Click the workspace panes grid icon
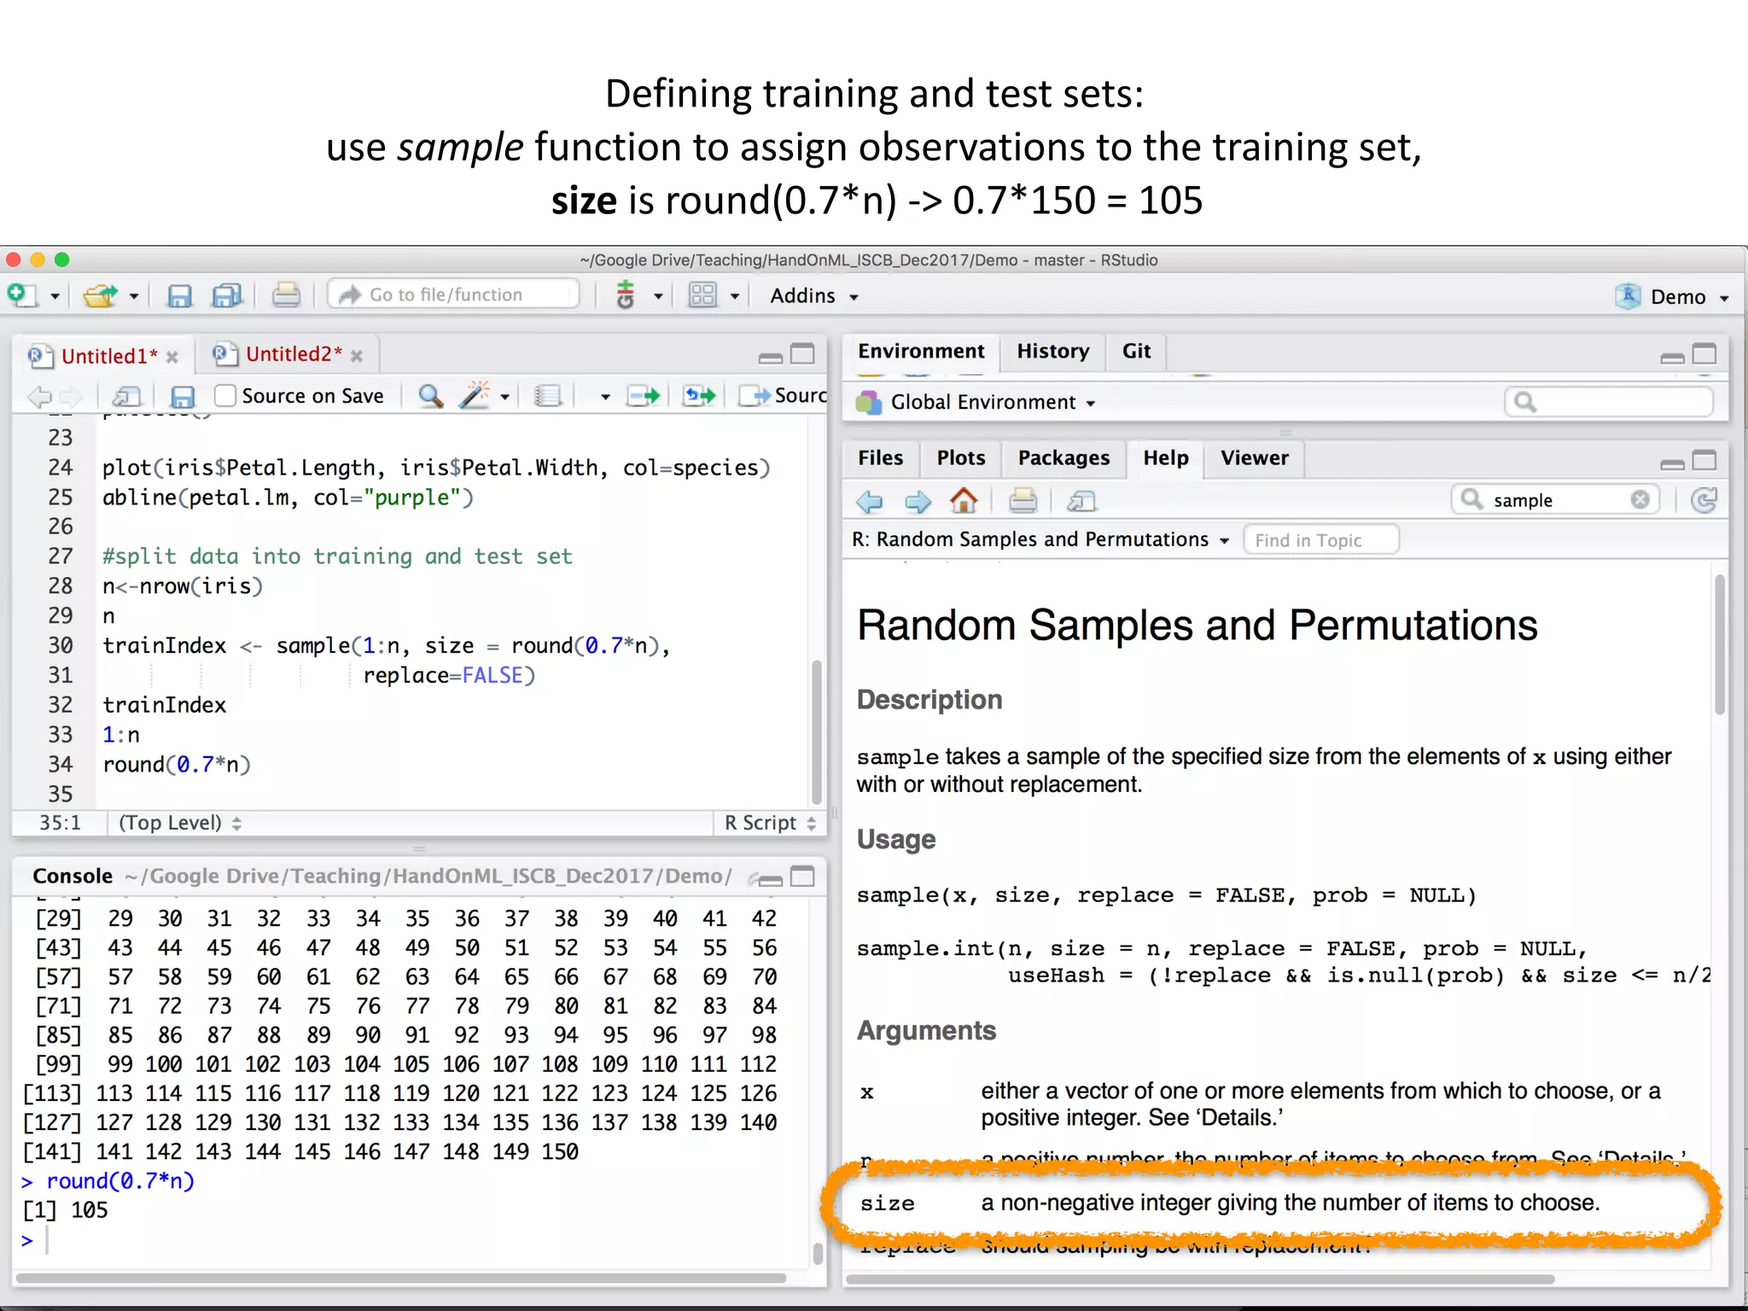Image resolution: width=1748 pixels, height=1311 pixels. click(702, 295)
